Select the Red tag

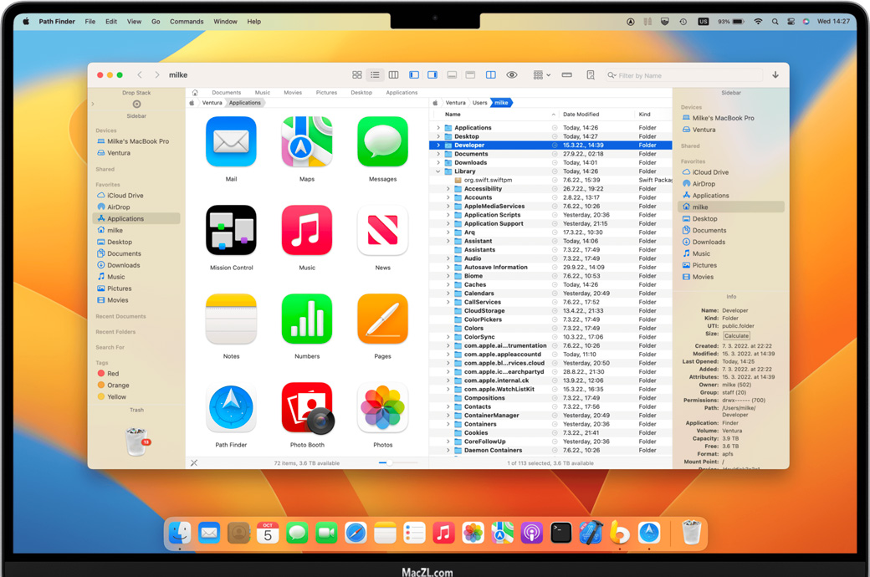pyautogui.click(x=108, y=374)
